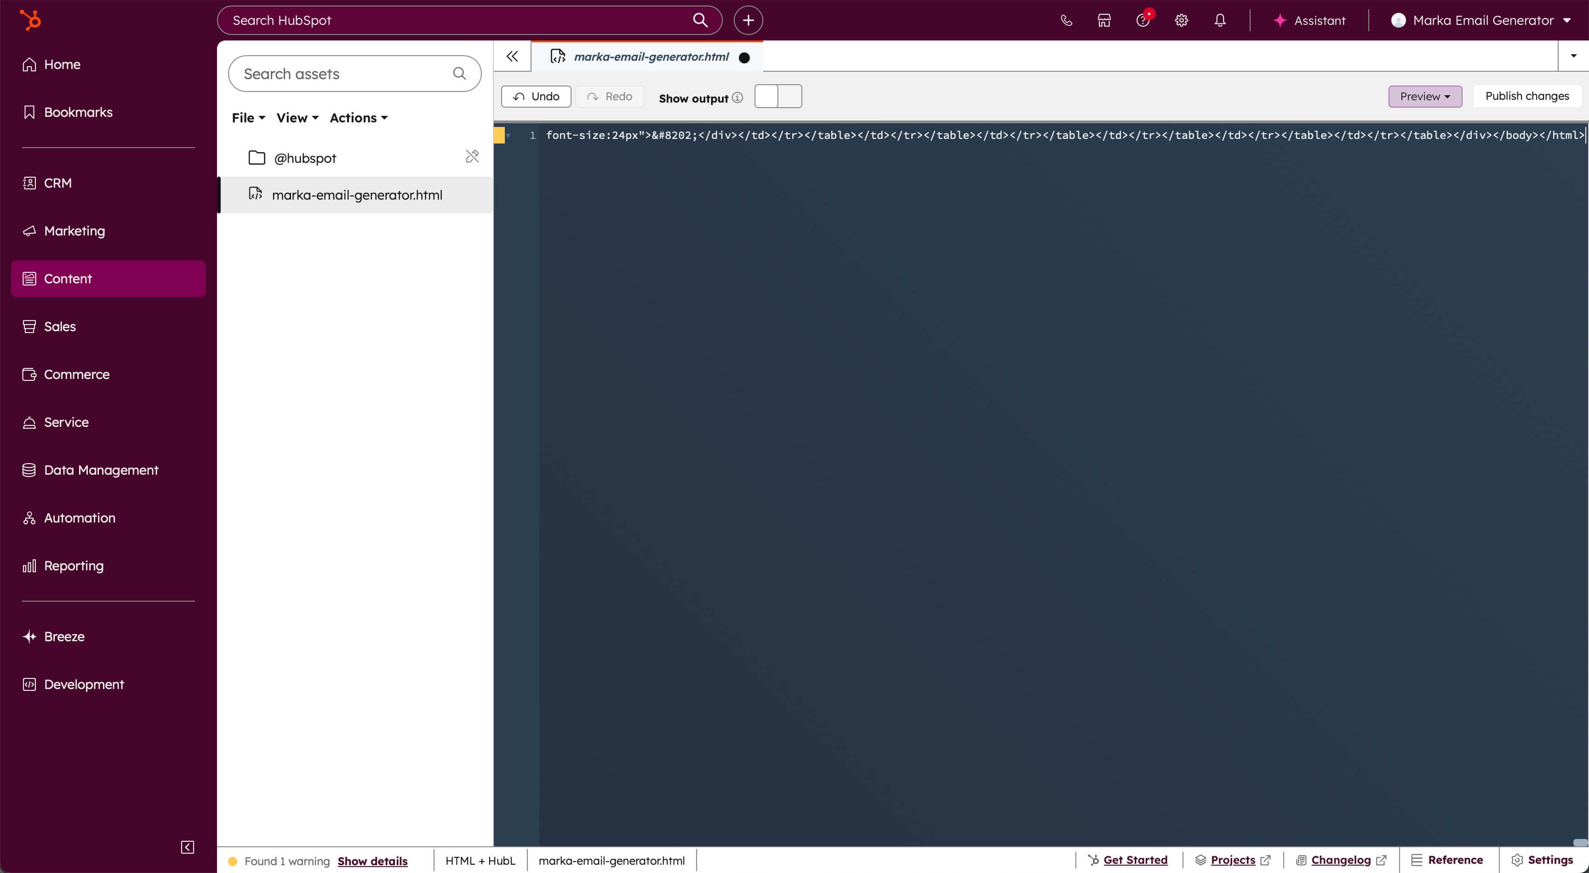Click the Search assets field
Image resolution: width=1589 pixels, height=873 pixels.
(343, 74)
